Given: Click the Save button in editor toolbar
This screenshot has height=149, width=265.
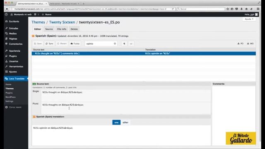Looking at the screenshot, I should (x=38, y=43).
